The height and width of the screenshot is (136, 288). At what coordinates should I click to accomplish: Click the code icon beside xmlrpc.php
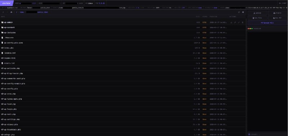(x=3, y=135)
